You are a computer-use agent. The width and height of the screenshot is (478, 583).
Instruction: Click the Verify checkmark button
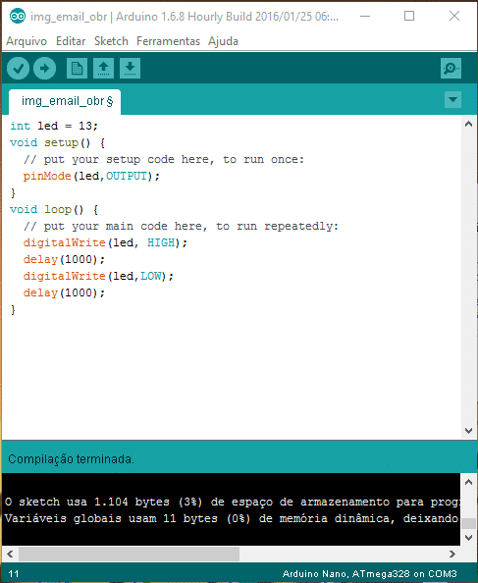(x=19, y=69)
